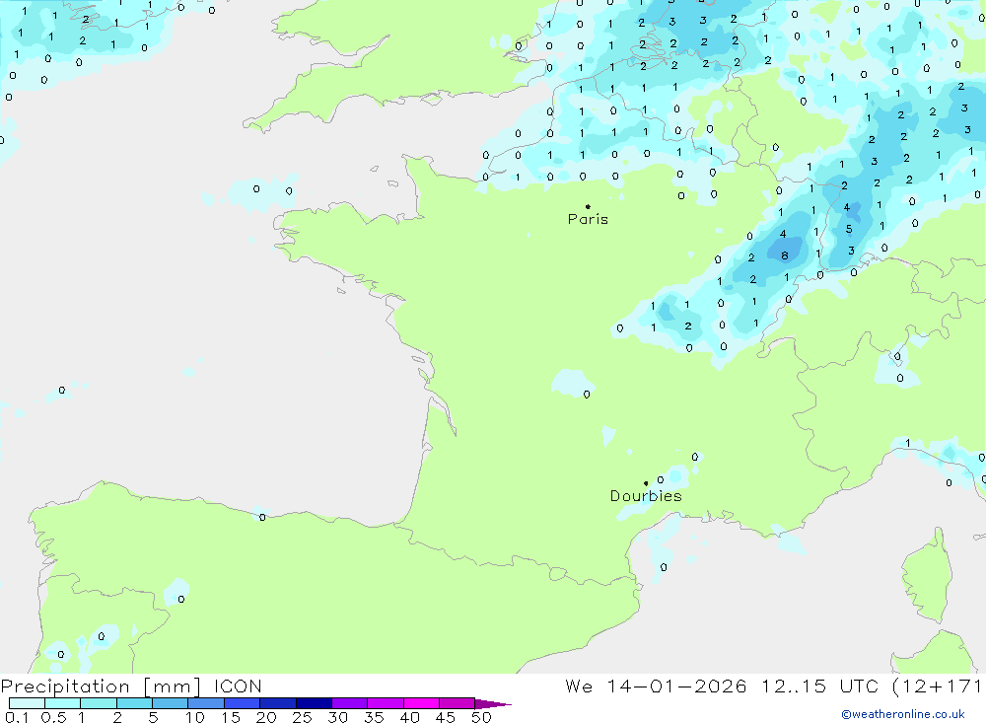Open the weatheronline.co.uk copyright link
Screen dimensions: 986x723
click(902, 714)
